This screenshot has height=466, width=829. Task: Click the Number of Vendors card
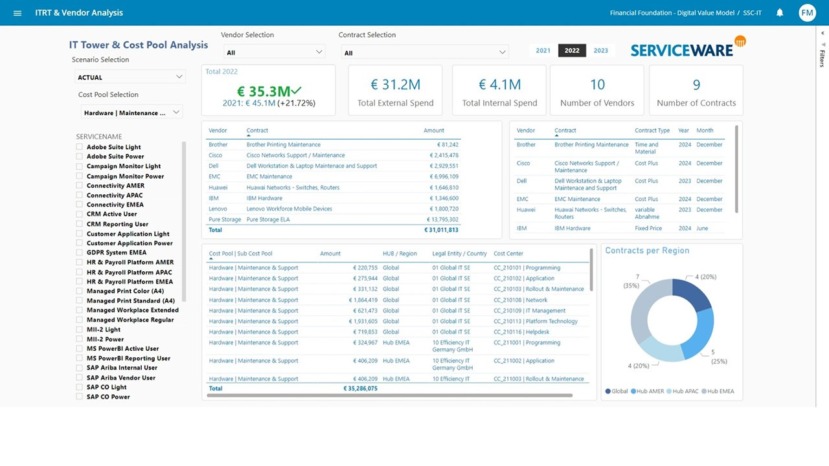pyautogui.click(x=597, y=90)
